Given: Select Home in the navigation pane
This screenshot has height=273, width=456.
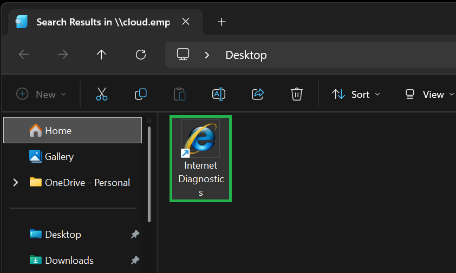Looking at the screenshot, I should click(73, 130).
